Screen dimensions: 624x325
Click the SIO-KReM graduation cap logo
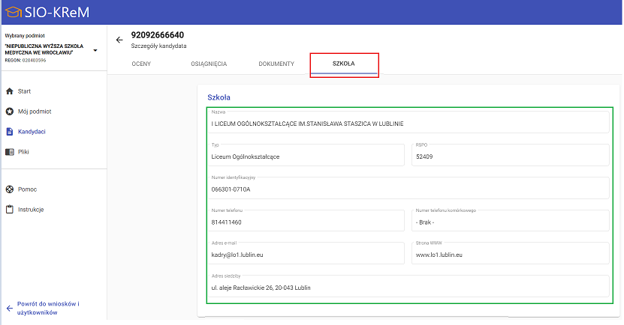click(13, 11)
